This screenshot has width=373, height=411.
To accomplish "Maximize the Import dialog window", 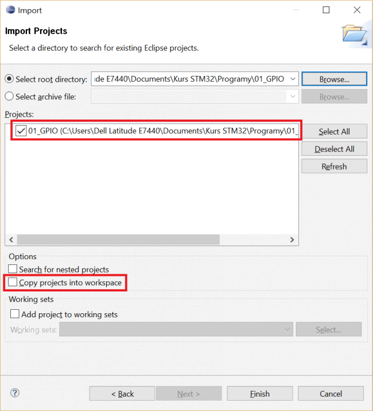I will point(326,10).
